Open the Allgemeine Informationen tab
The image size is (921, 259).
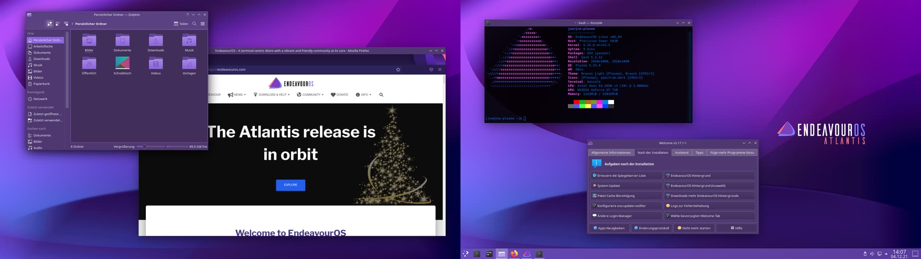point(611,153)
